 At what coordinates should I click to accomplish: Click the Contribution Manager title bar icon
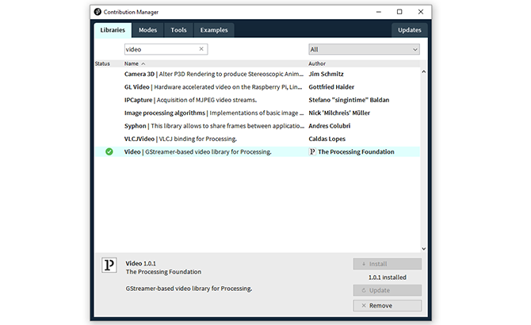[97, 11]
